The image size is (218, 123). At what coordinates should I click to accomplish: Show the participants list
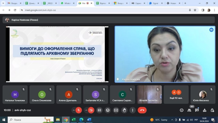(189, 110)
